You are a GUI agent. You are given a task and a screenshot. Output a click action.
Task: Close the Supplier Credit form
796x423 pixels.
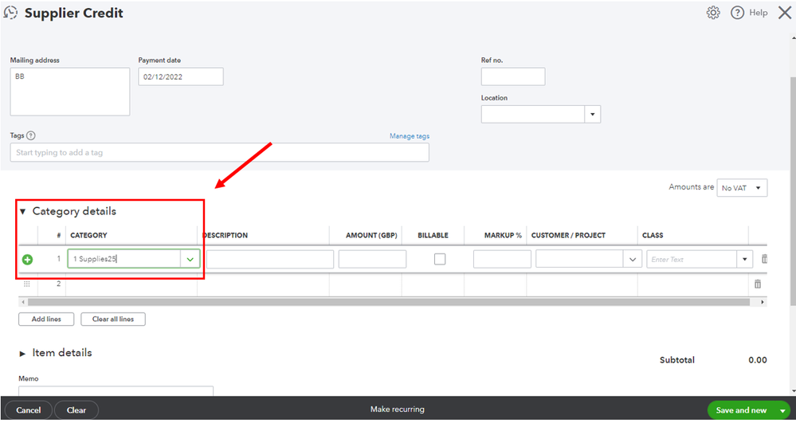point(785,13)
